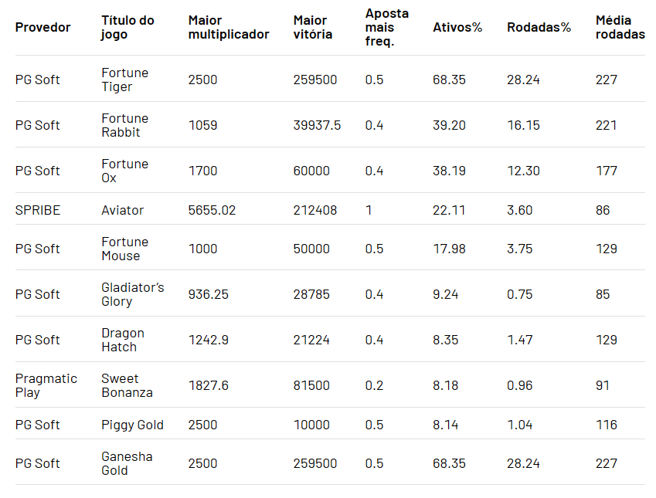Image resolution: width=656 pixels, height=498 pixels.
Task: Select the Fortune Rabbit game cell
Action: tap(124, 125)
